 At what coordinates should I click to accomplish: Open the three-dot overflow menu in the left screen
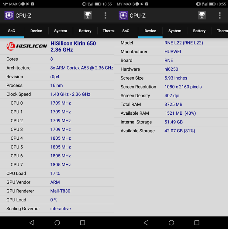click(x=105, y=15)
